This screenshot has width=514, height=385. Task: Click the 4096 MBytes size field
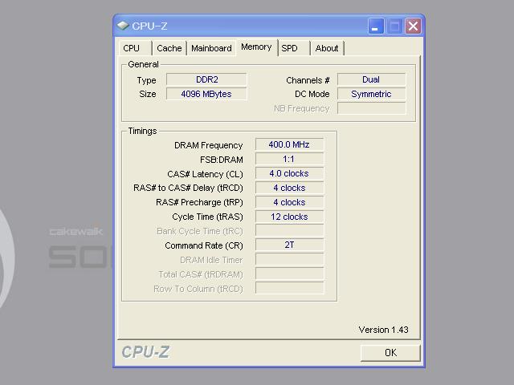(x=206, y=94)
